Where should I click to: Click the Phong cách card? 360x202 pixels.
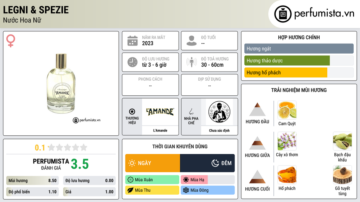[x=150, y=85]
